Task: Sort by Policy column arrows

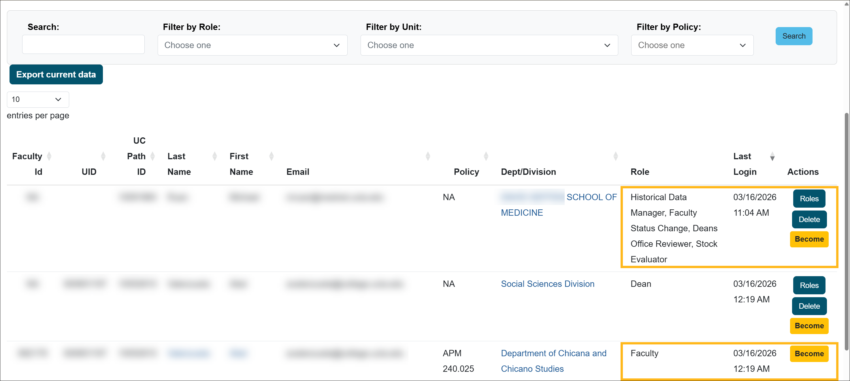Action: tap(486, 156)
